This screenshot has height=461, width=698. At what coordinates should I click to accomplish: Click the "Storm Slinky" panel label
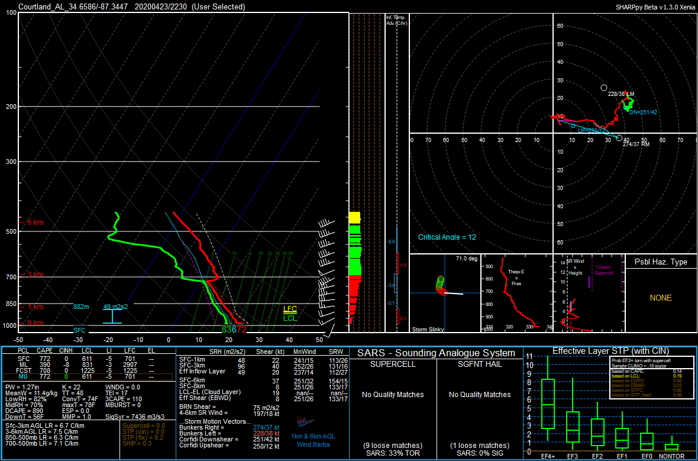428,330
